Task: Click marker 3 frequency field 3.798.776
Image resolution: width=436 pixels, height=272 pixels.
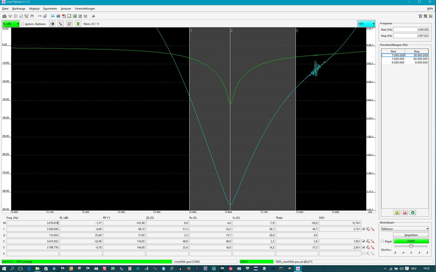Action: 33,247
